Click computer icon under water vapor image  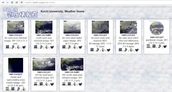pyautogui.click(x=64, y=47)
